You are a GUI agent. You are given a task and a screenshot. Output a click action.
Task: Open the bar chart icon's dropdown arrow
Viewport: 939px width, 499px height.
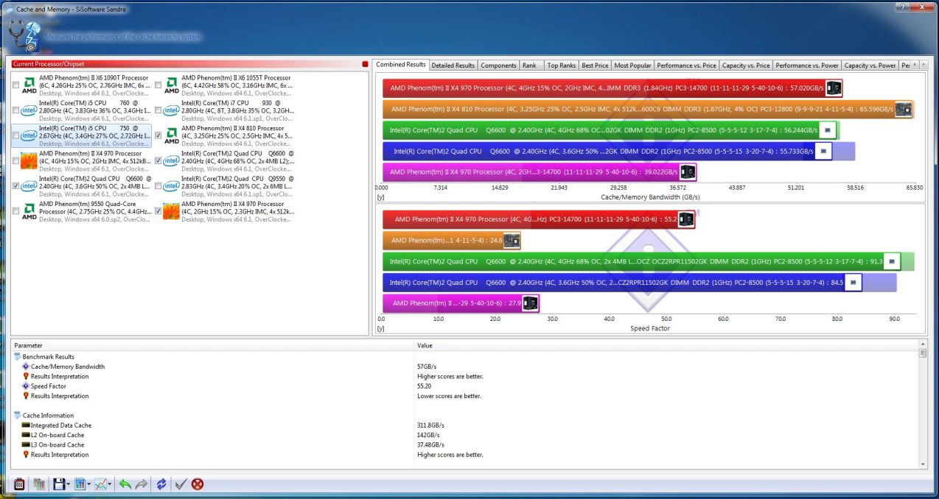click(89, 484)
